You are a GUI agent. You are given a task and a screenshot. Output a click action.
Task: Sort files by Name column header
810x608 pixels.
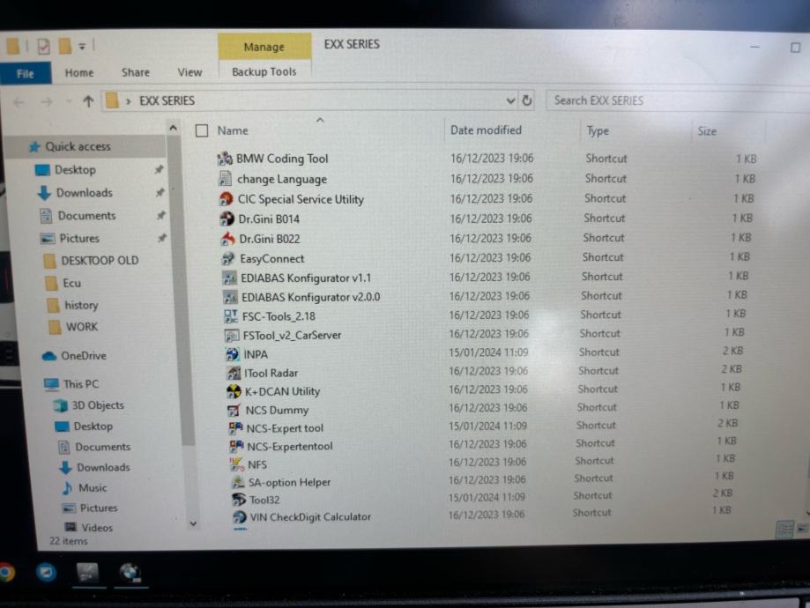tap(233, 130)
